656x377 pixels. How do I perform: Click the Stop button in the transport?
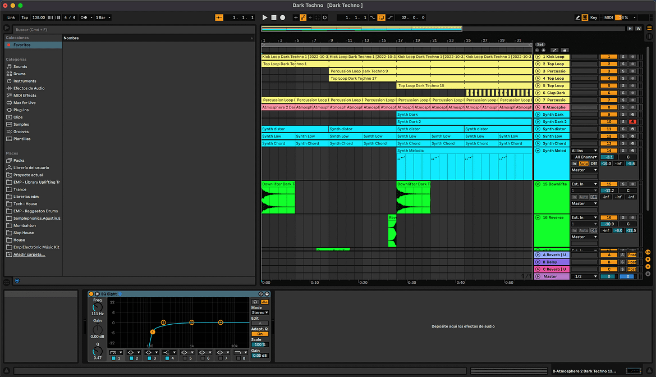(274, 17)
